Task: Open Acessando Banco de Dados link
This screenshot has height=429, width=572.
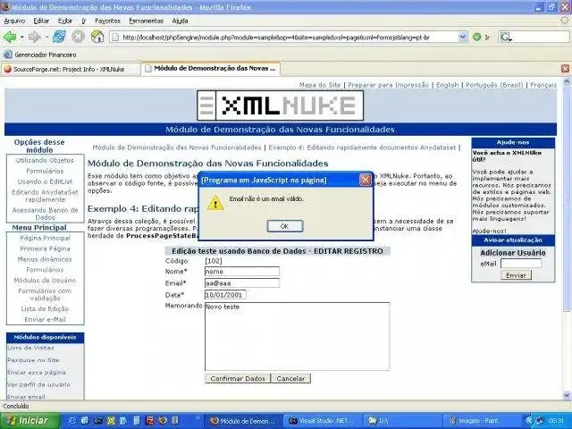Action: tap(45, 214)
